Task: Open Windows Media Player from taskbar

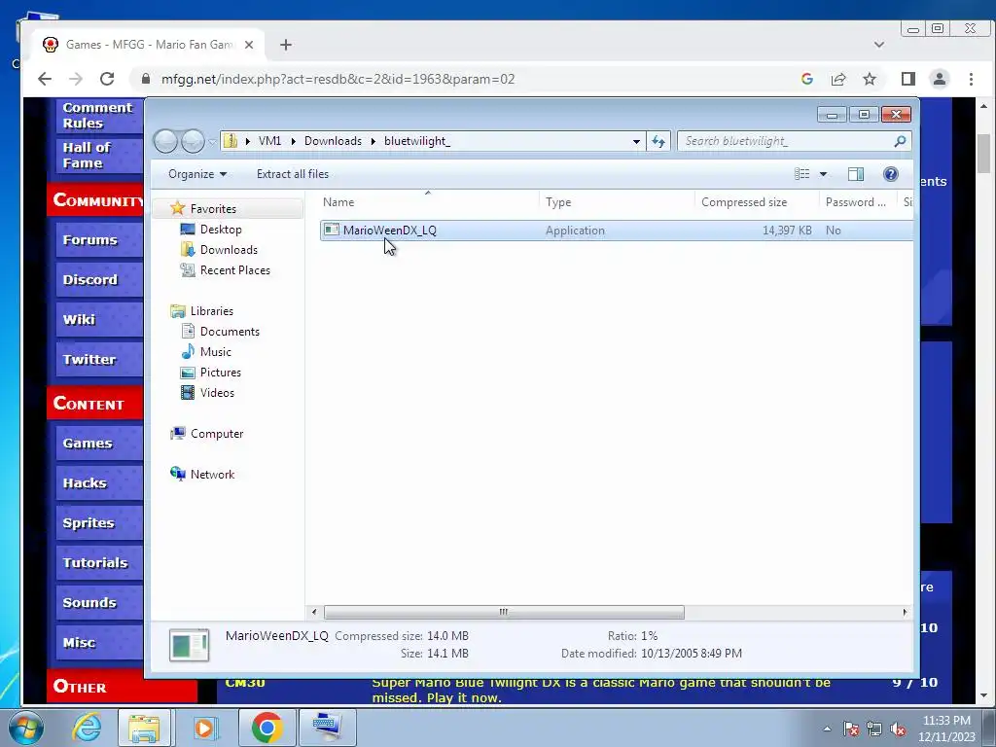Action: tap(204, 728)
